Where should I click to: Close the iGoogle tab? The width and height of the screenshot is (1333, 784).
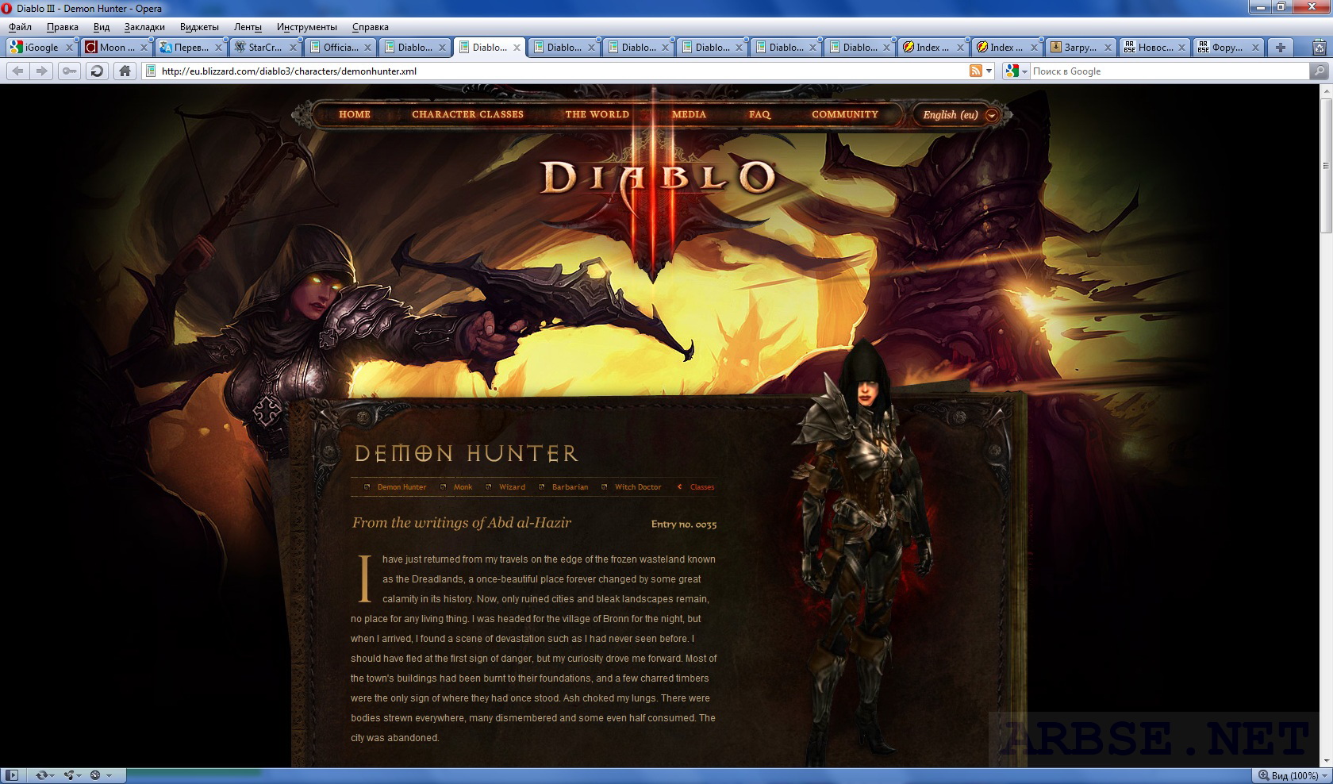(x=69, y=48)
